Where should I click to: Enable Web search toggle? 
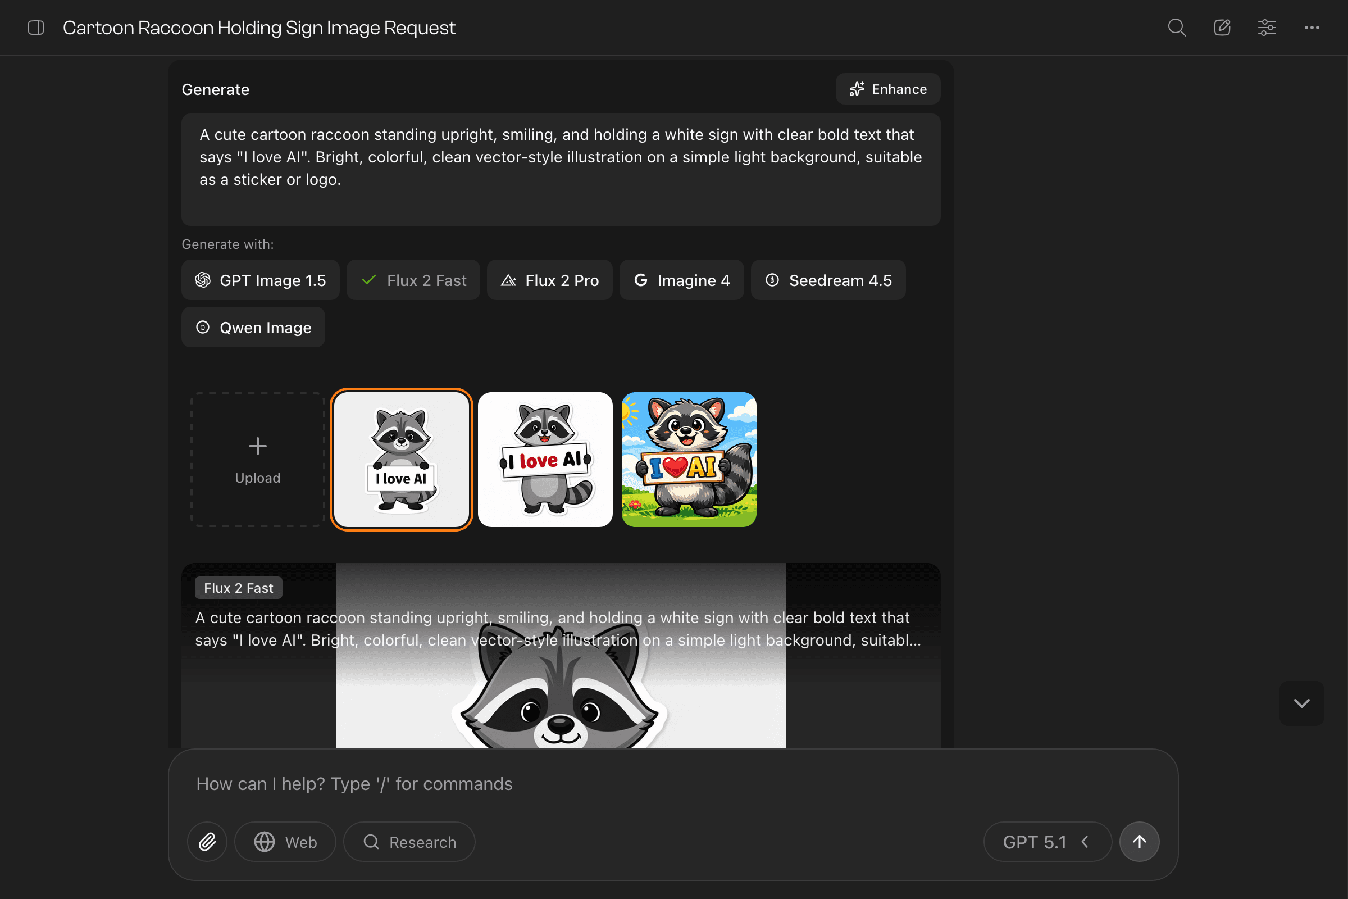pos(285,842)
